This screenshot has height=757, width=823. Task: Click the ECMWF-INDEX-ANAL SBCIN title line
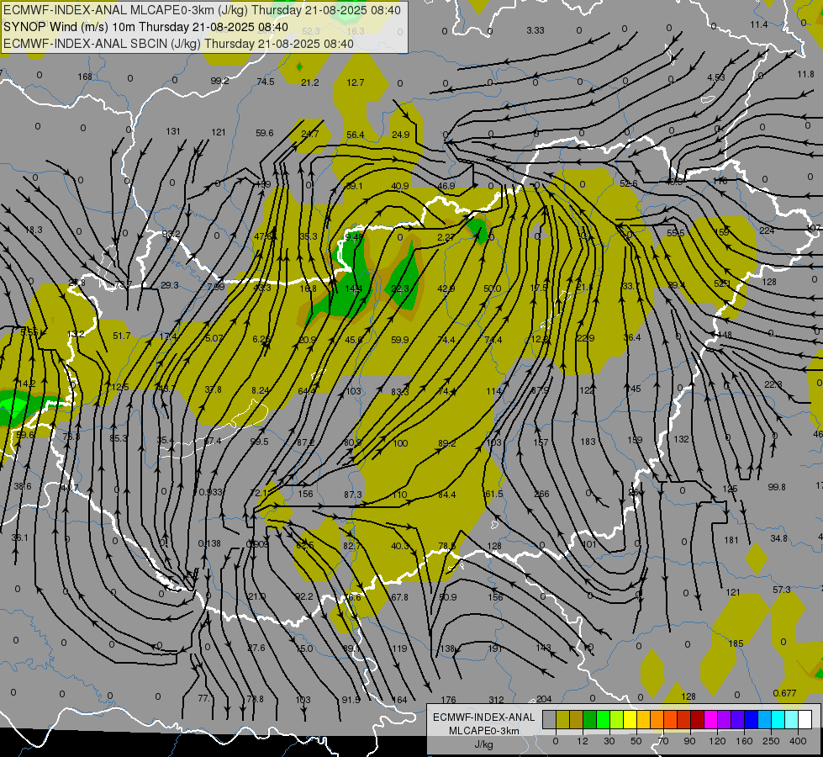tap(178, 44)
